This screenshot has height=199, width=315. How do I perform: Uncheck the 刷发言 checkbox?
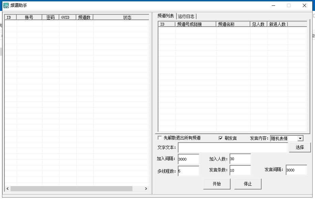pyautogui.click(x=221, y=138)
